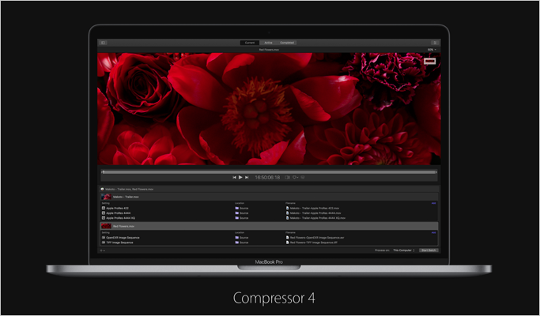
Task: Select the Red Flowers.mov thumbnail
Action: (x=106, y=226)
